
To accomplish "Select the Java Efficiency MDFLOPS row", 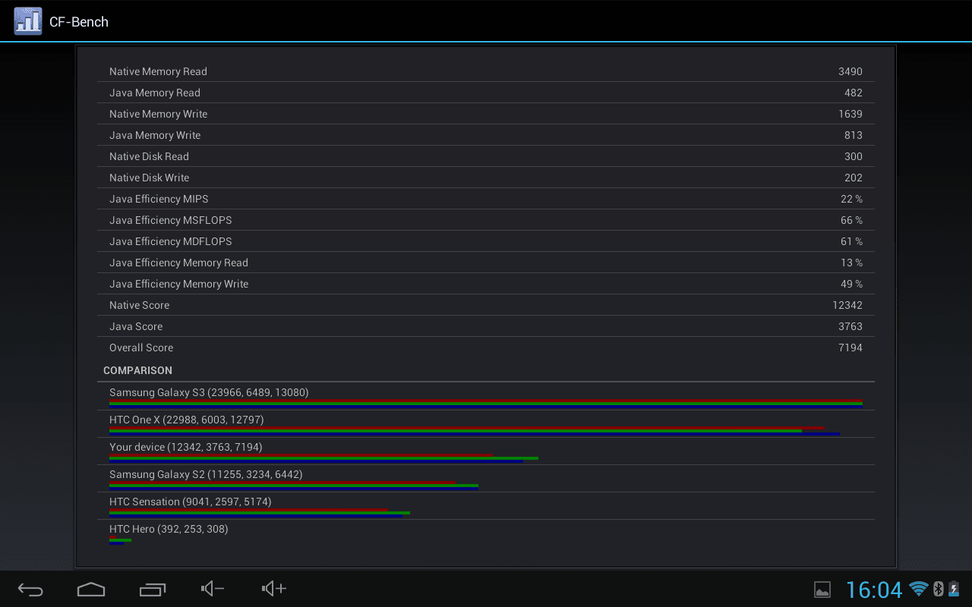I will (486, 241).
